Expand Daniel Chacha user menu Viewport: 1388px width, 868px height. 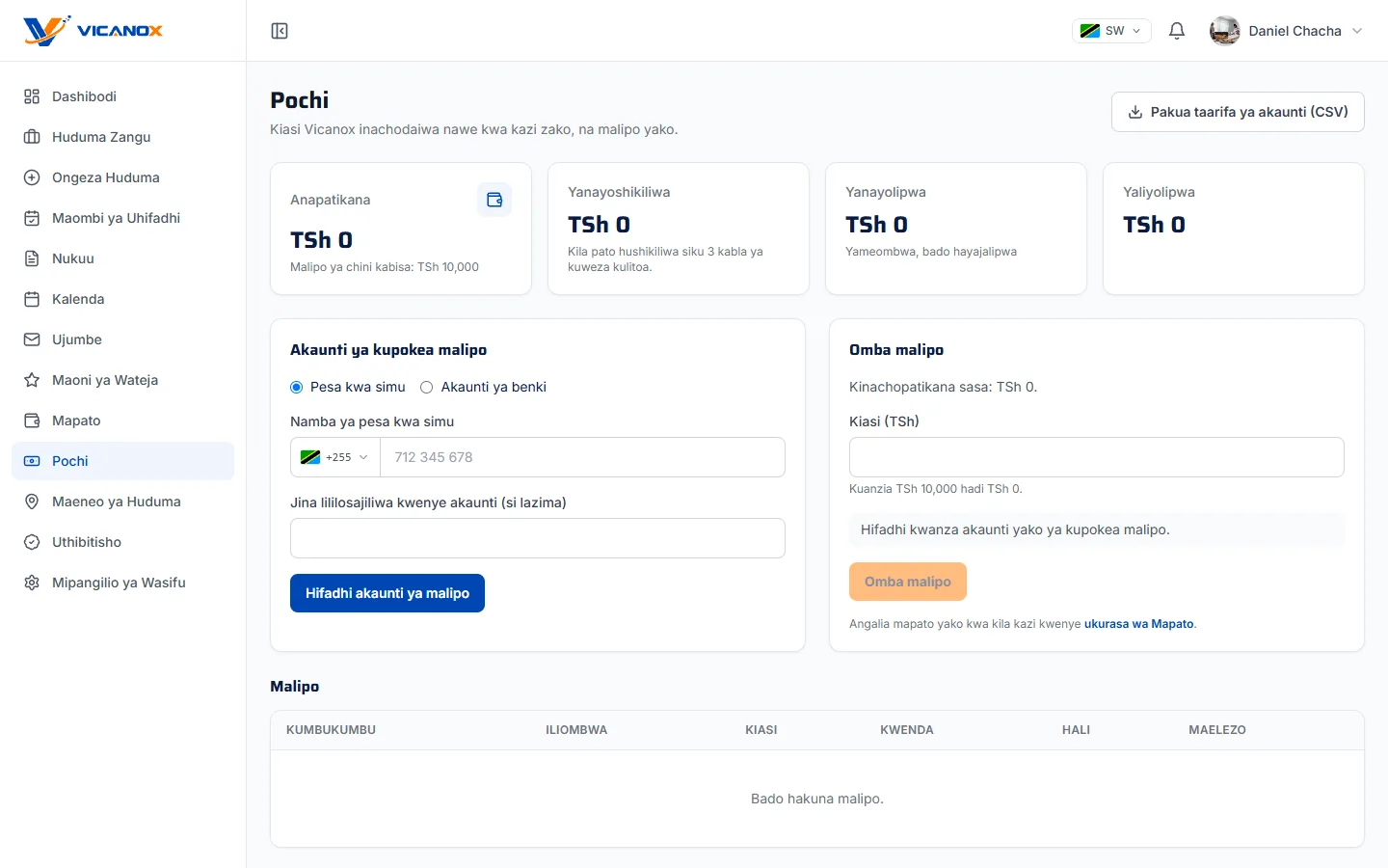point(1286,31)
